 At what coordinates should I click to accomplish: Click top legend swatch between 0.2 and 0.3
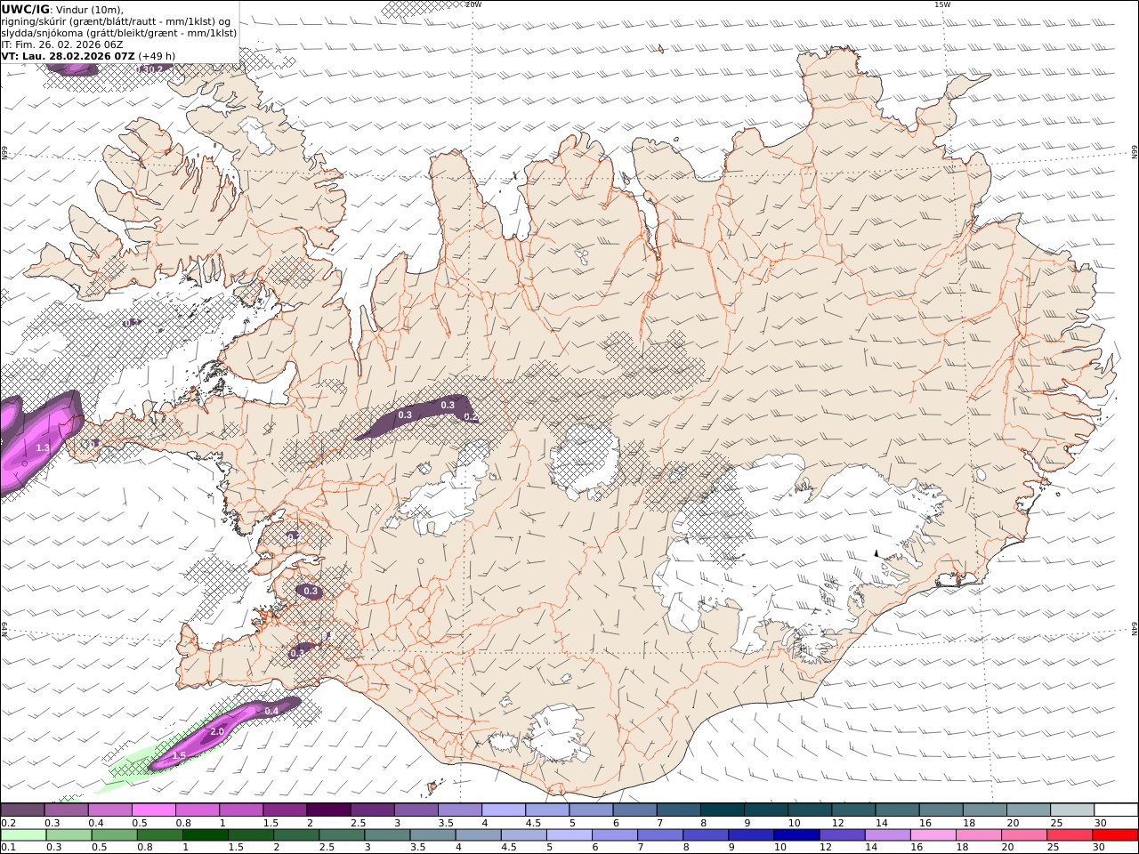23,810
